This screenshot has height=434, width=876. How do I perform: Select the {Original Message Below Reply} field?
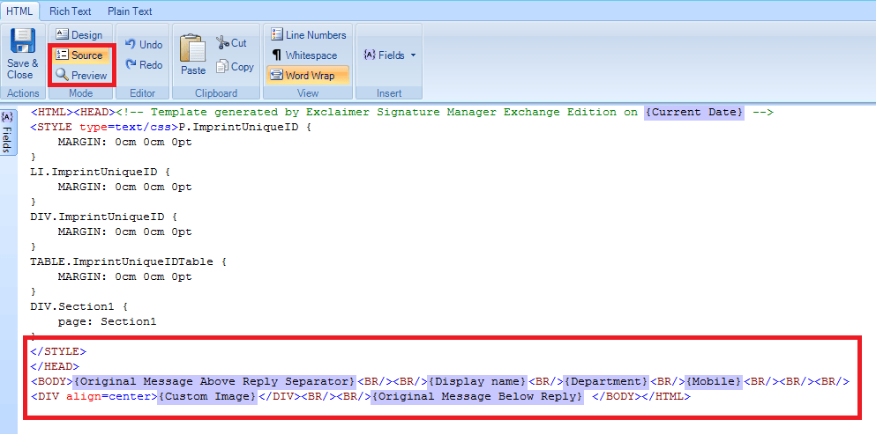coord(477,397)
